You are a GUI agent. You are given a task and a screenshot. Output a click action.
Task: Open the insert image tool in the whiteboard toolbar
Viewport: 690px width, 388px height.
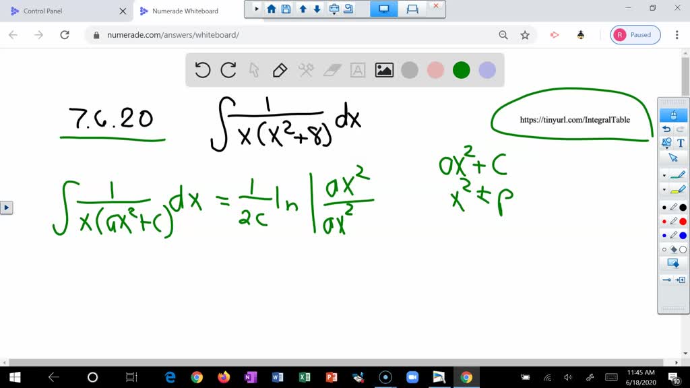click(x=383, y=69)
